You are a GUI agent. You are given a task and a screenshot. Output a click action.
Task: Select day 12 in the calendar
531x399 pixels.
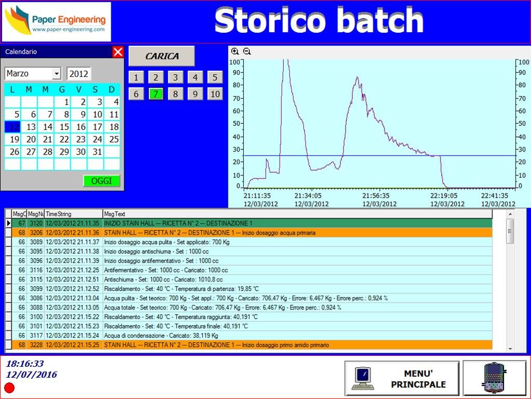pyautogui.click(x=12, y=127)
